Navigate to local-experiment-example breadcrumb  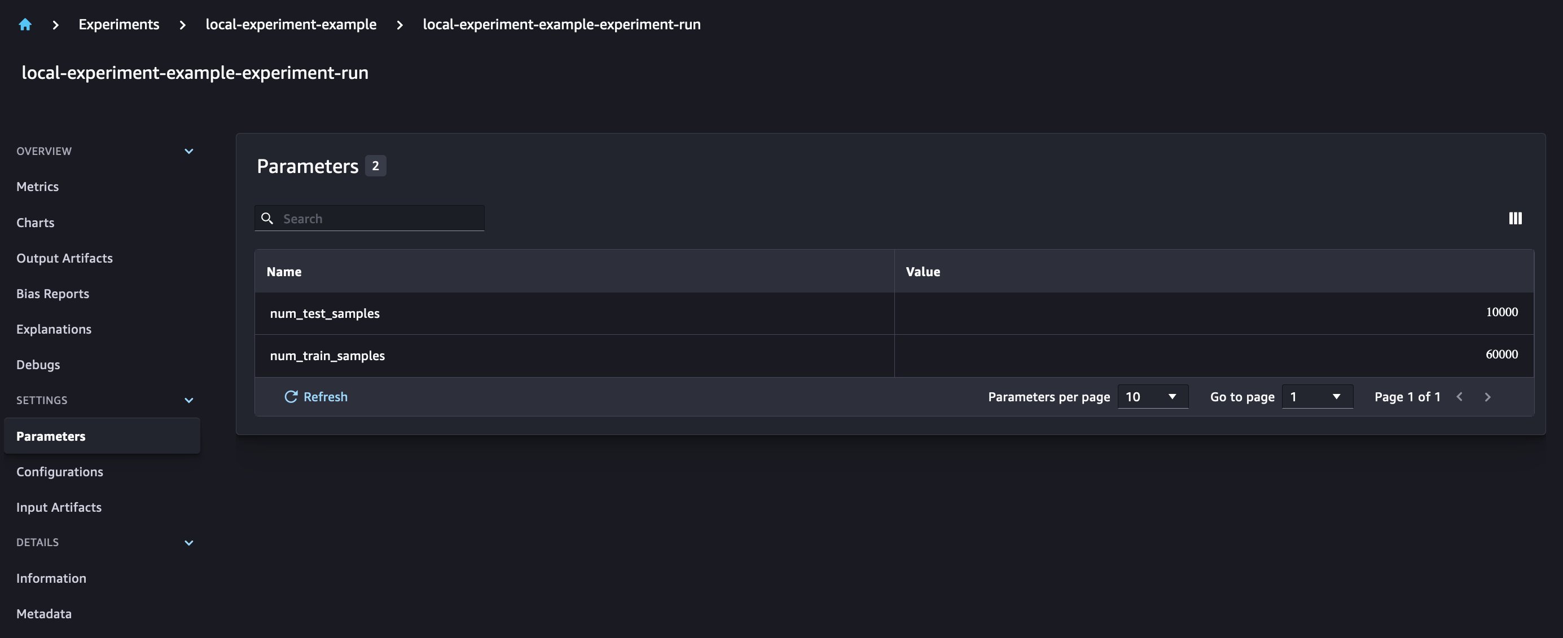[291, 25]
